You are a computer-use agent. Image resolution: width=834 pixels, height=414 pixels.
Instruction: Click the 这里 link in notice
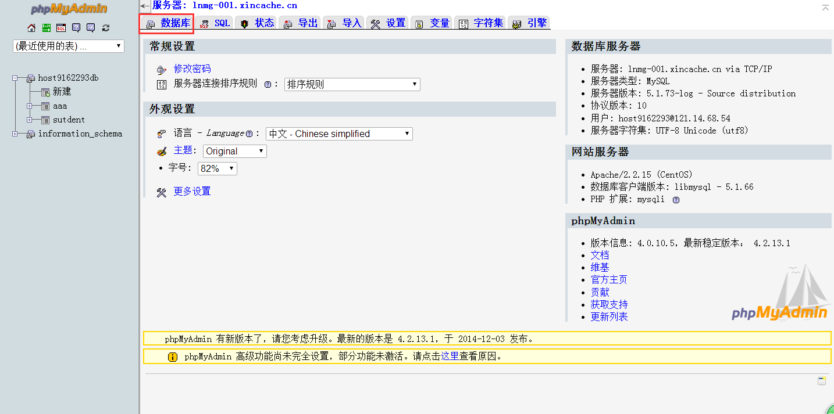(x=450, y=357)
